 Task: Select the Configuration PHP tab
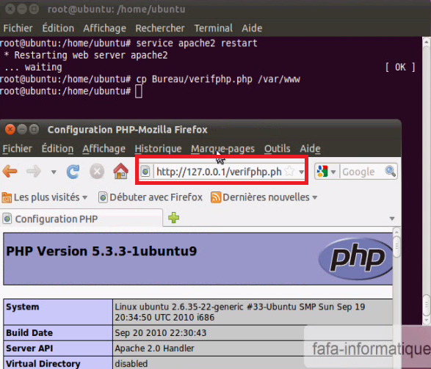tap(82, 219)
